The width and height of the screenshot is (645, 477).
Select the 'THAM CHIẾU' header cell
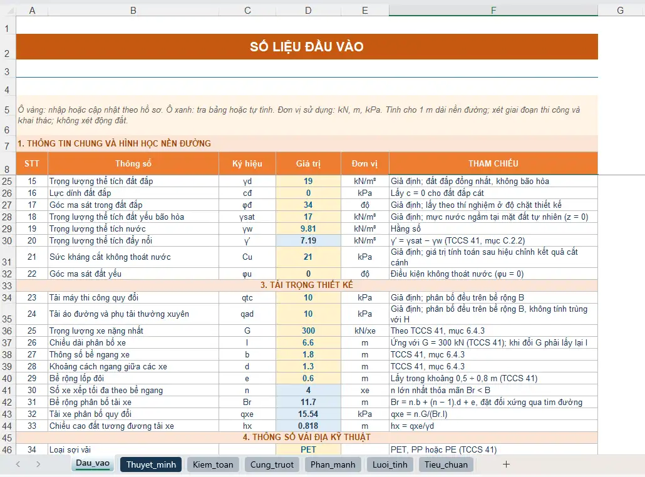[x=493, y=163]
